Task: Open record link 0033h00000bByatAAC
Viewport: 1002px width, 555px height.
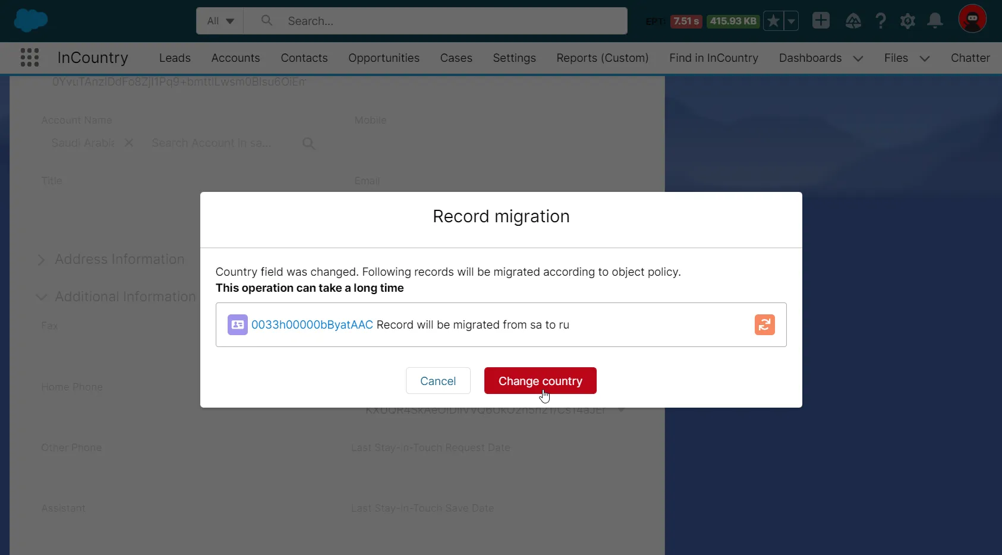Action: pos(312,324)
